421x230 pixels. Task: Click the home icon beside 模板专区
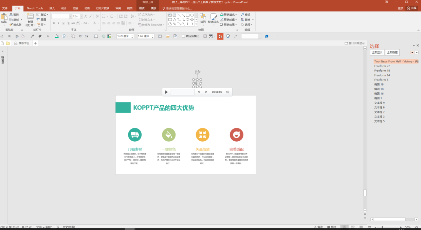[x=16, y=43]
